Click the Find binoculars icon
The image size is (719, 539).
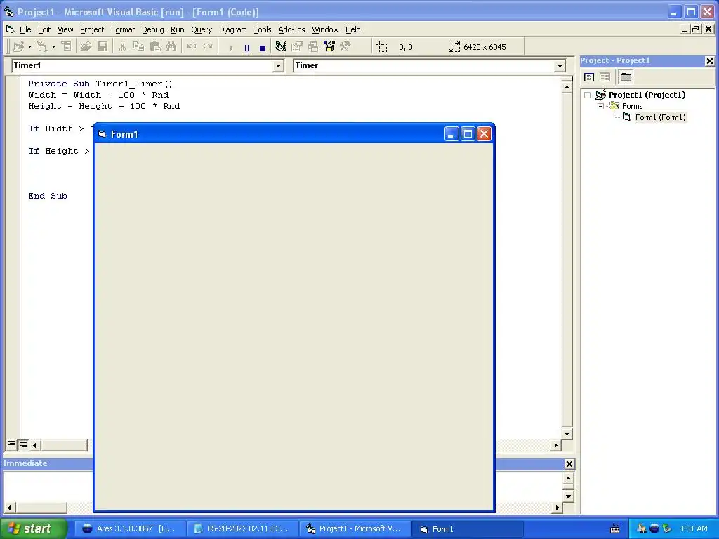click(x=171, y=47)
